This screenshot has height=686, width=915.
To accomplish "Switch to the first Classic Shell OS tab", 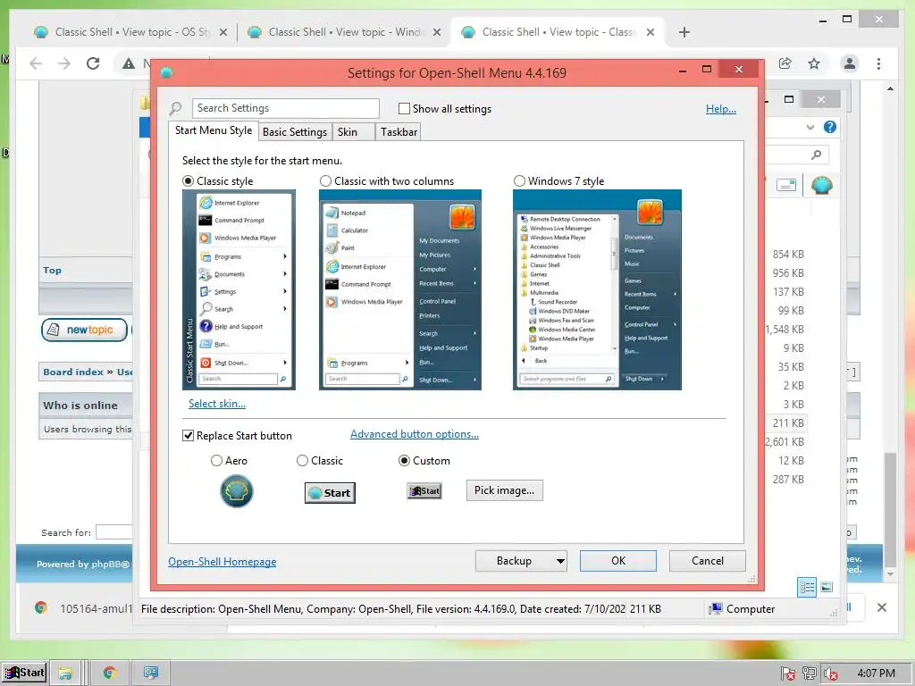I will pyautogui.click(x=130, y=32).
